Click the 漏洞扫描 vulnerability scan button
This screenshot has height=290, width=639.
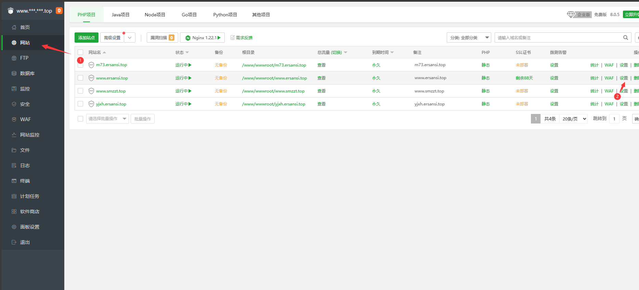(162, 38)
